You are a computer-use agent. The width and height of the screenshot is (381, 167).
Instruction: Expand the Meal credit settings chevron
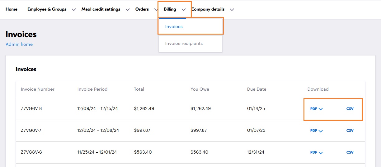[x=128, y=10]
